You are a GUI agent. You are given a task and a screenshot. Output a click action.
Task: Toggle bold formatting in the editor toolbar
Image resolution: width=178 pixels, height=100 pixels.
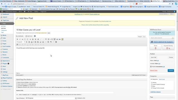click(x=17, y=39)
